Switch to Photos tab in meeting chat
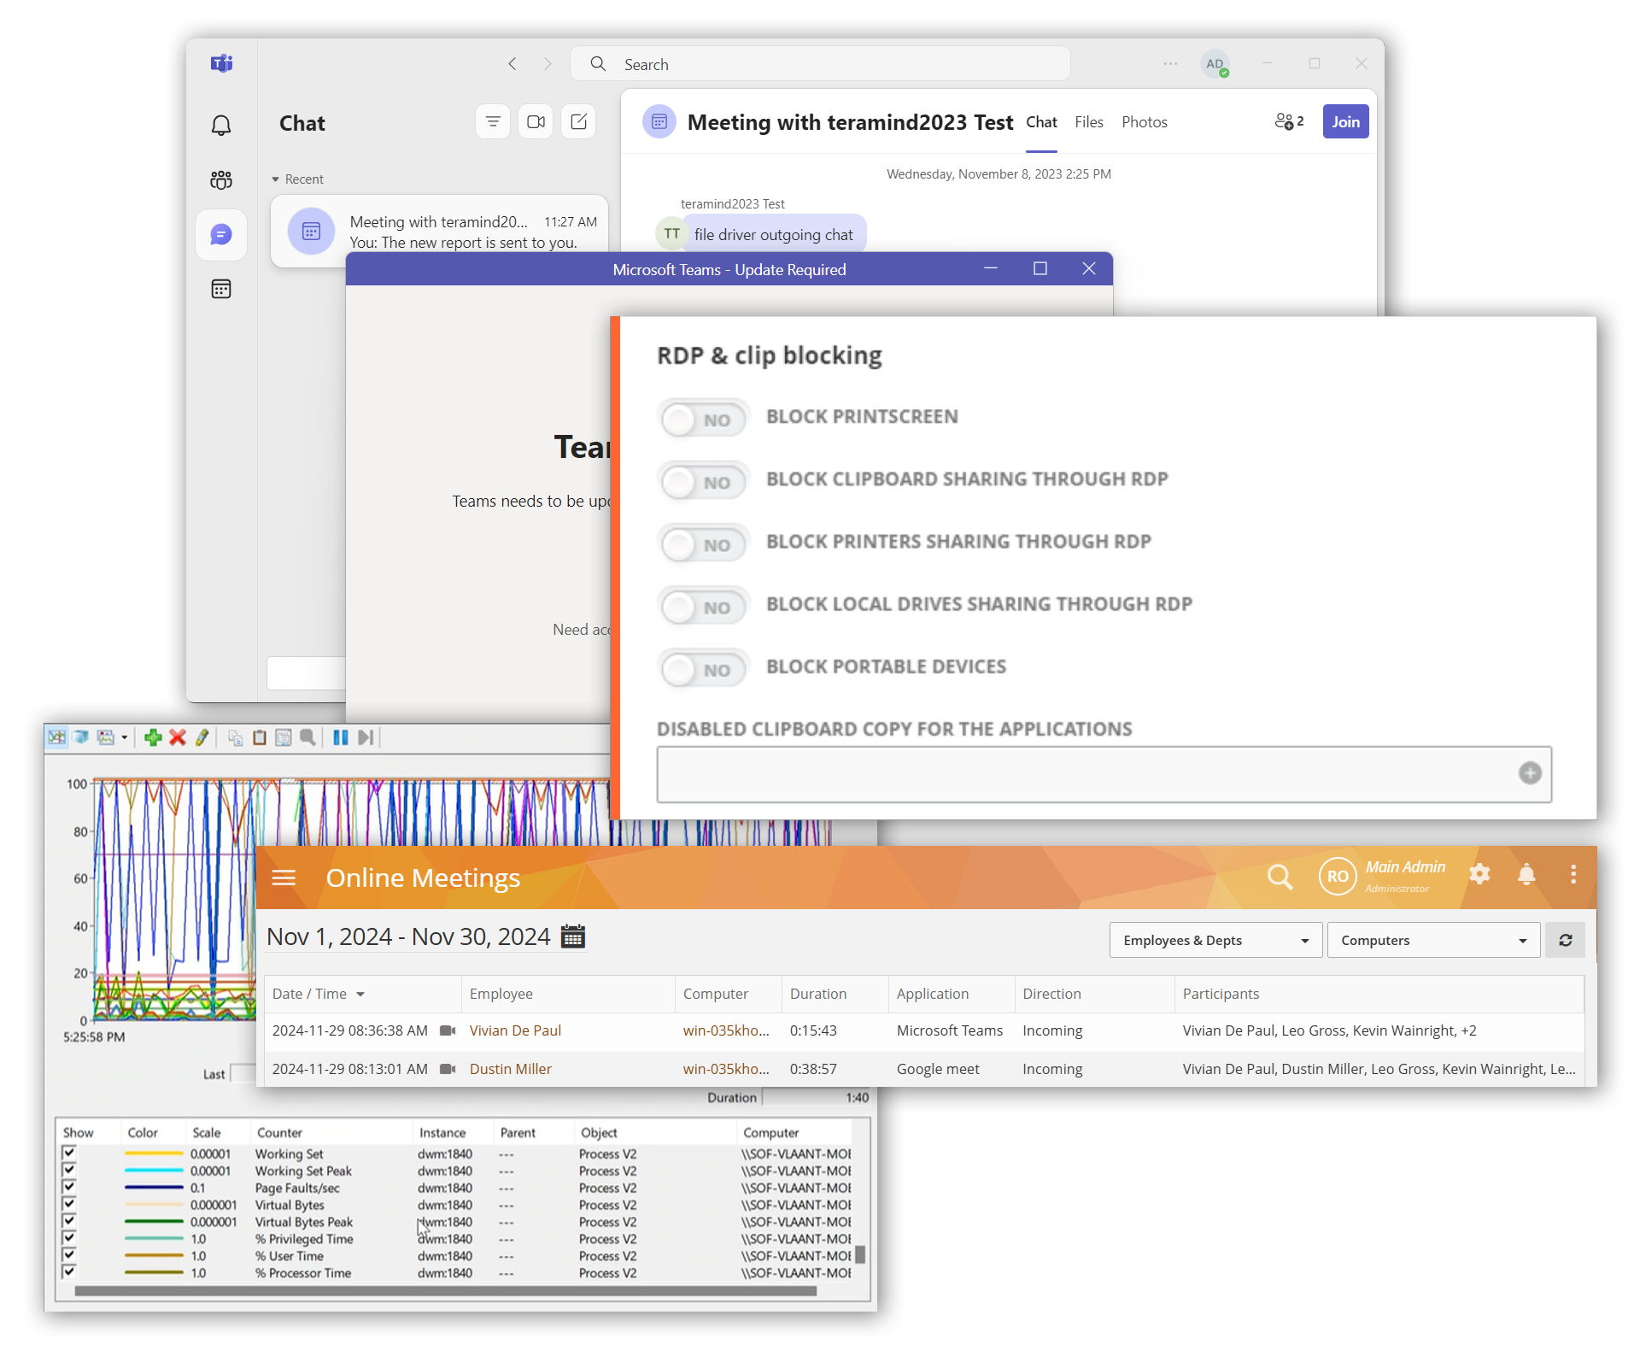Screen dimensions: 1640x1362 [1145, 122]
